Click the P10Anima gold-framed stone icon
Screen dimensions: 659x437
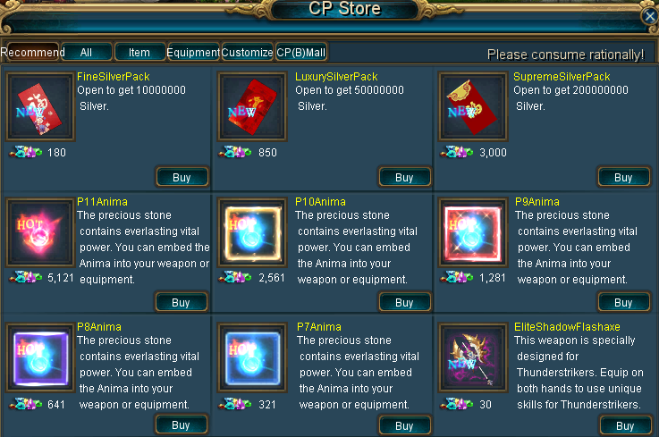(252, 232)
